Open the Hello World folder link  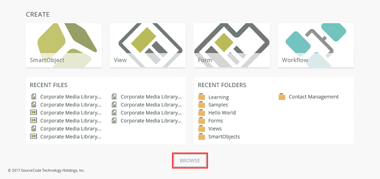222,113
